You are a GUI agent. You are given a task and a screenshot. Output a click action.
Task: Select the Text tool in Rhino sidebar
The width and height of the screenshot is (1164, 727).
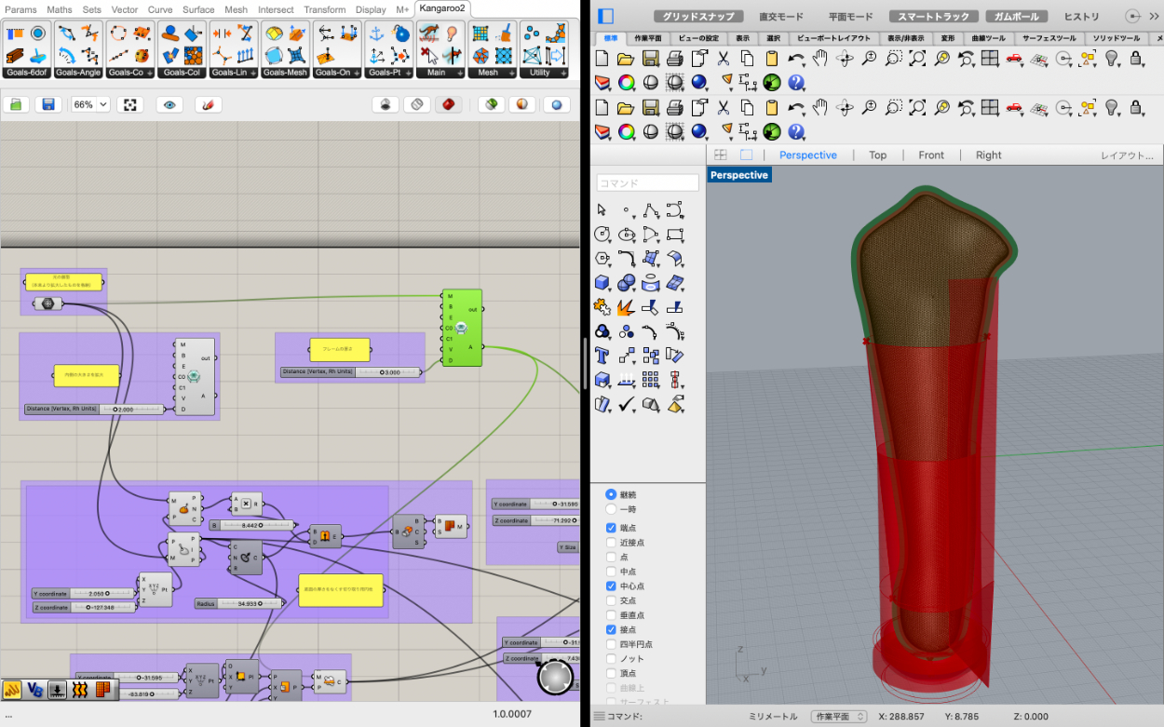tap(602, 355)
